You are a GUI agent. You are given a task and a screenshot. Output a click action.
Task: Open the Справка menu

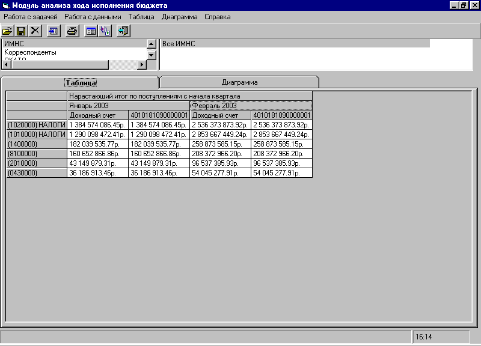click(218, 17)
